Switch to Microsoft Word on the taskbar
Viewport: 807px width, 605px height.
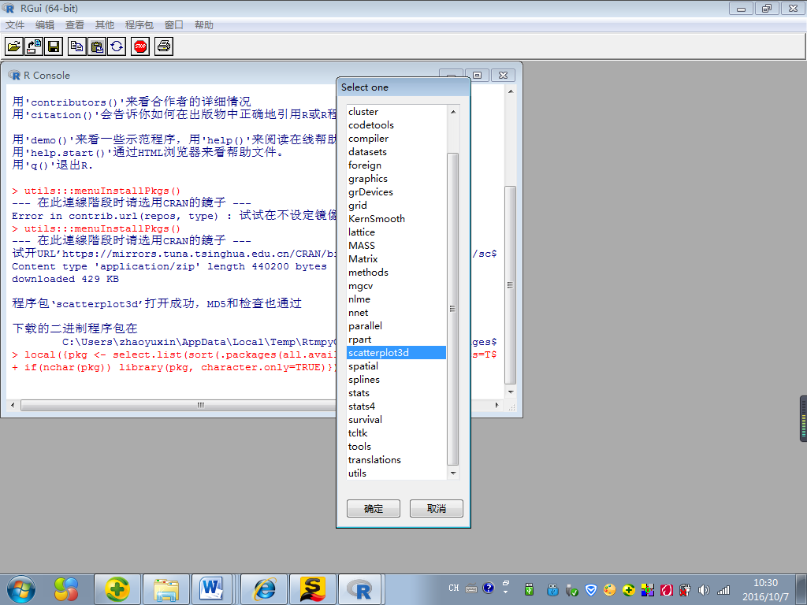[211, 589]
